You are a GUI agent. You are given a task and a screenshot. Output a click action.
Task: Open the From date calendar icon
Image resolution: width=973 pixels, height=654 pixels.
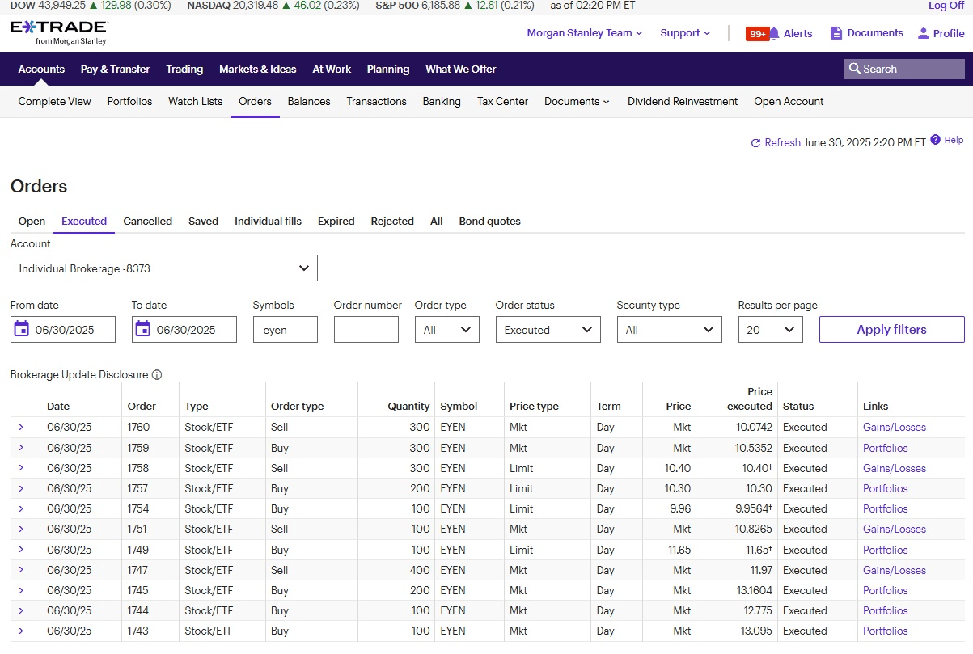click(22, 329)
